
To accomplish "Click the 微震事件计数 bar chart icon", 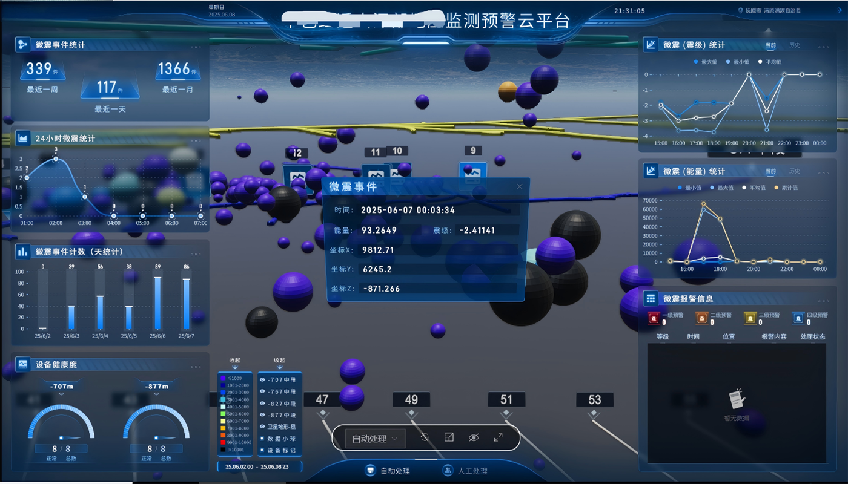I will pos(23,251).
